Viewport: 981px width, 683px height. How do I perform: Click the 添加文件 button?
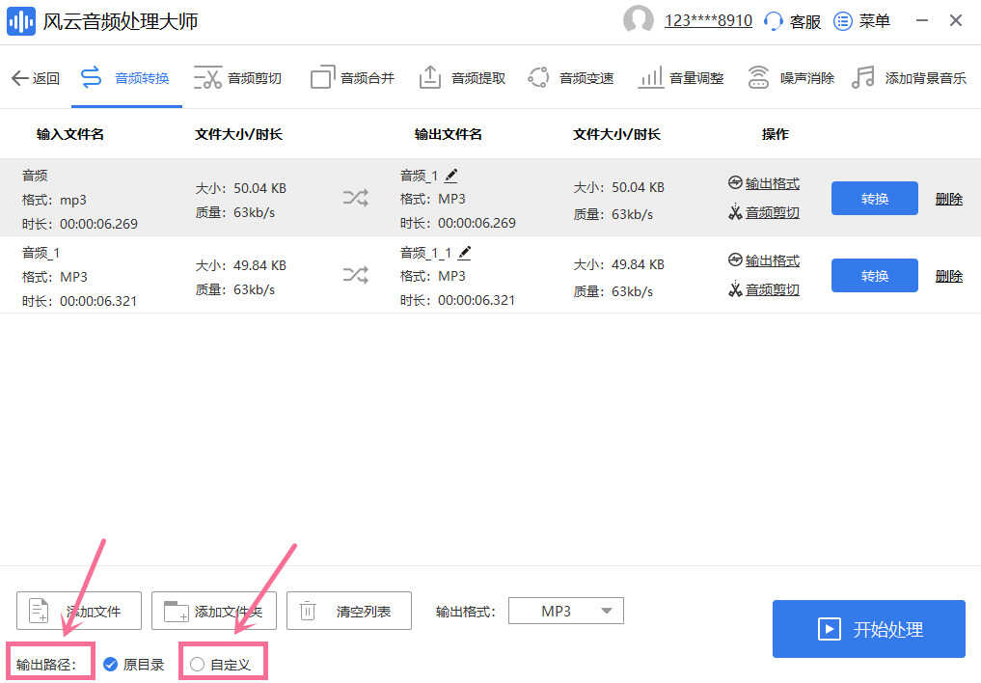[79, 611]
